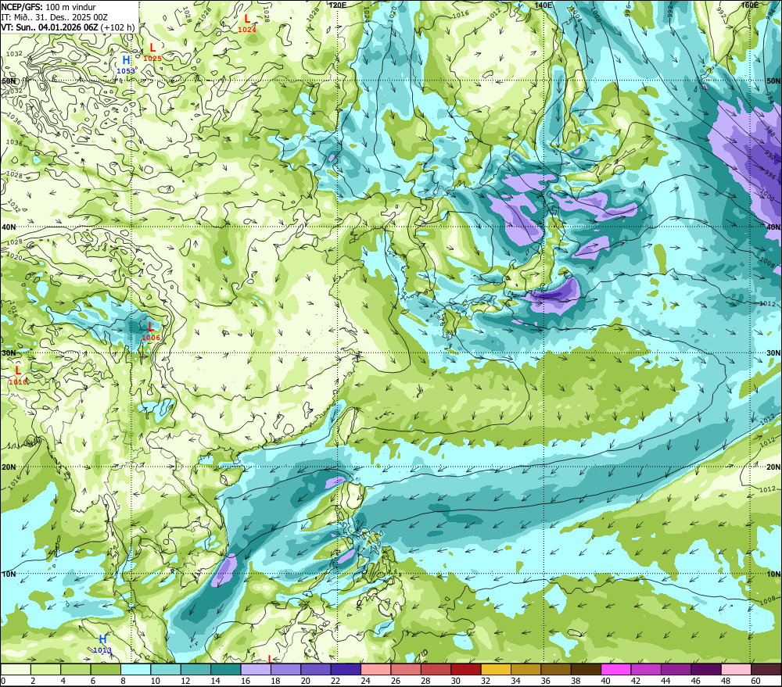Pick the 40–42 m/s magenta legend swatch

pos(616,670)
